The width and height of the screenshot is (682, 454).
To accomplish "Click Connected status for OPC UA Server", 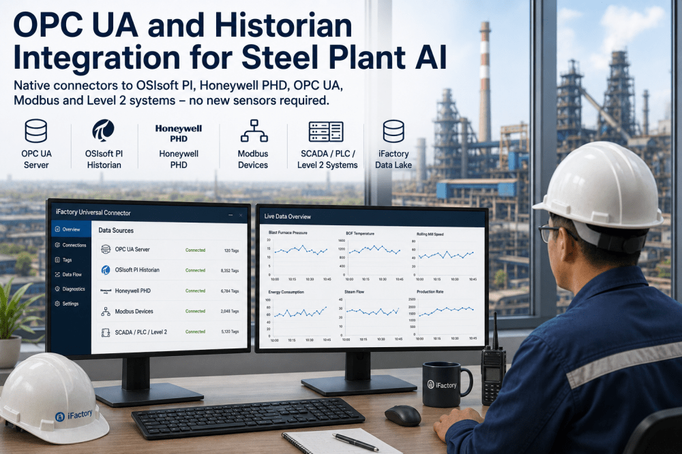I will pyautogui.click(x=195, y=250).
